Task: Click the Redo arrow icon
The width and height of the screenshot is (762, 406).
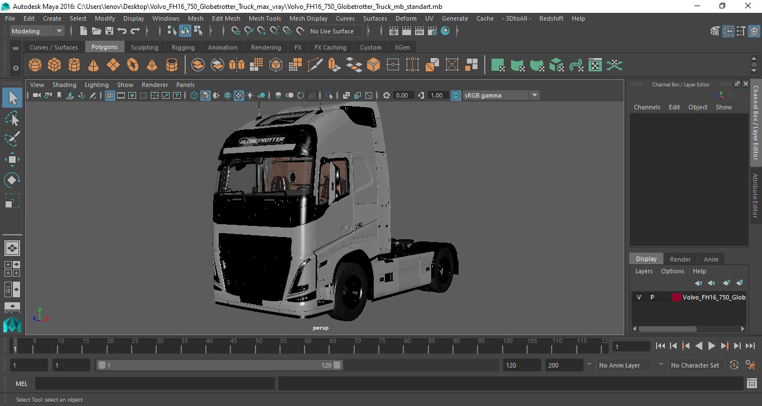Action: point(135,31)
